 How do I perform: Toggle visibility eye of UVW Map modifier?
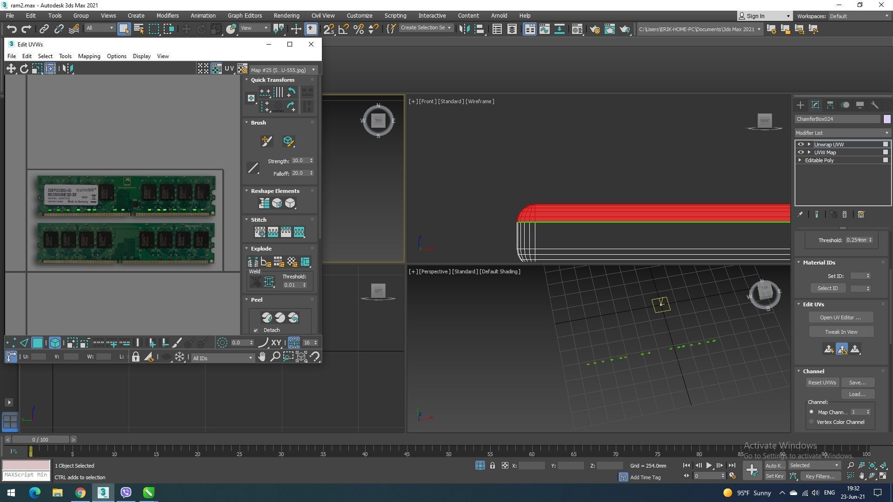point(800,152)
